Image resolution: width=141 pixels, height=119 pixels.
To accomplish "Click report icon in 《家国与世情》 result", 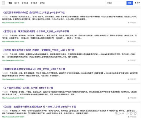I will [129, 42].
